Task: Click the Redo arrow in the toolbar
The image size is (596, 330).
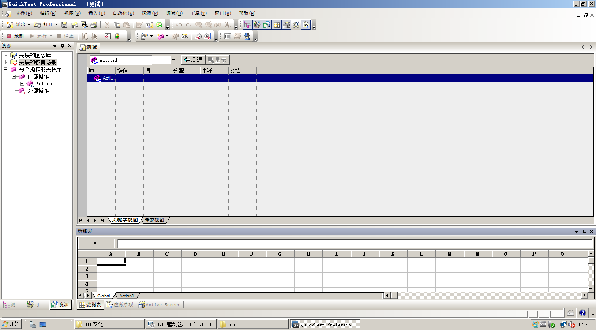Action: 189,25
